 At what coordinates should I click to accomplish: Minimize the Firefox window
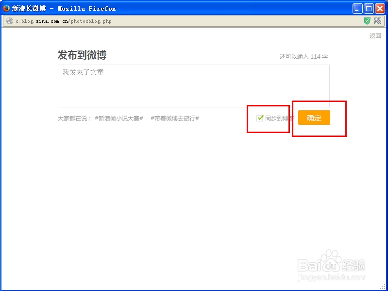[357, 9]
